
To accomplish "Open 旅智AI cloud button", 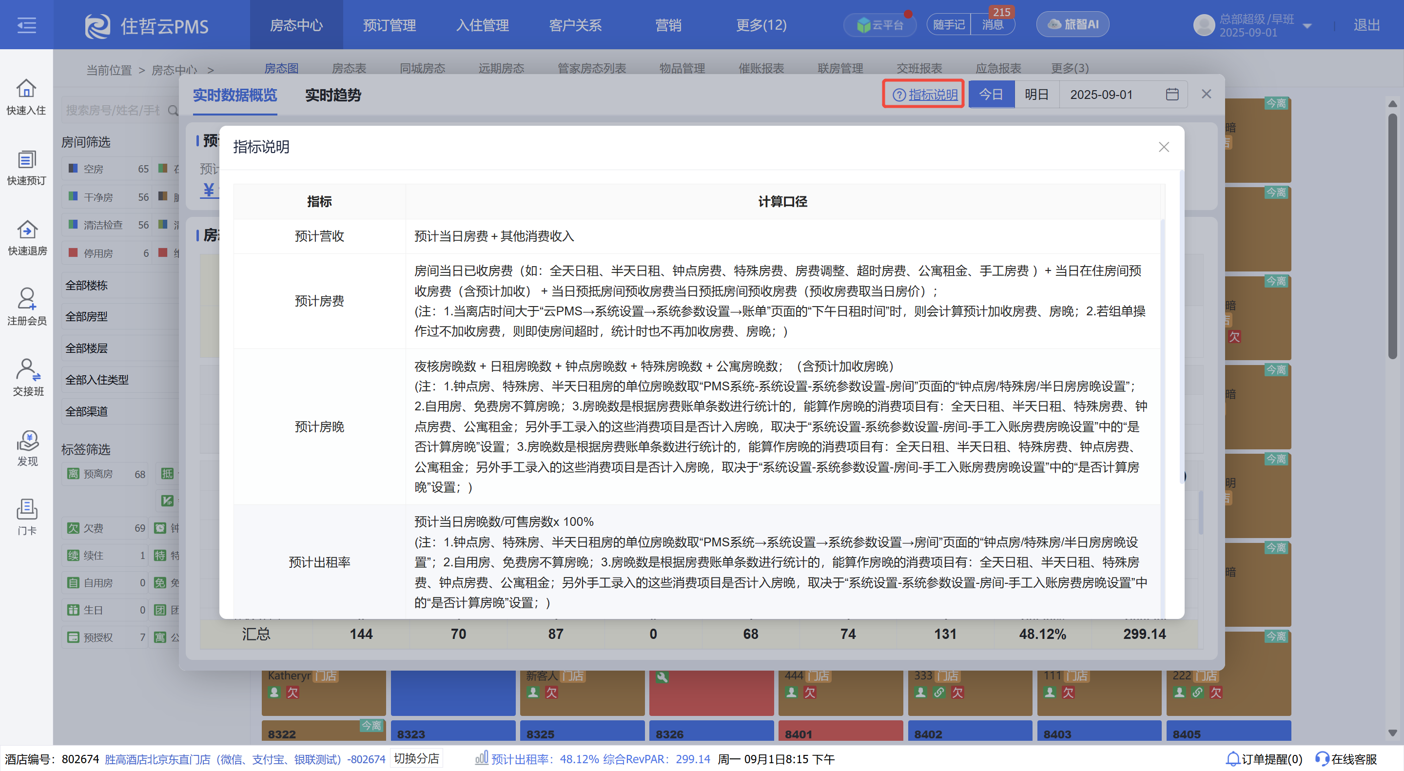I will [x=1072, y=24].
